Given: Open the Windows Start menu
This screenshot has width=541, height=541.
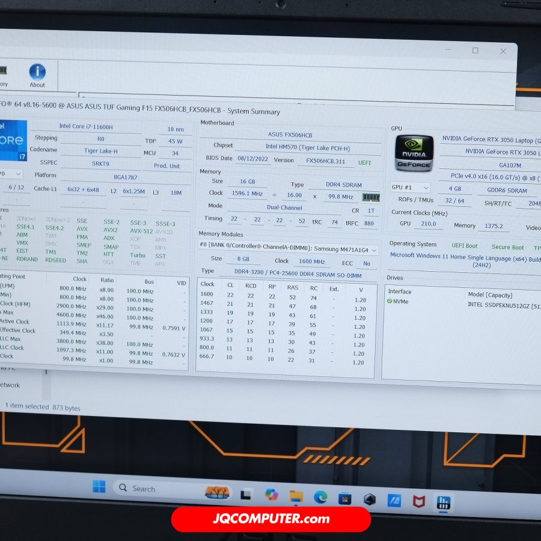Looking at the screenshot, I should [x=99, y=486].
